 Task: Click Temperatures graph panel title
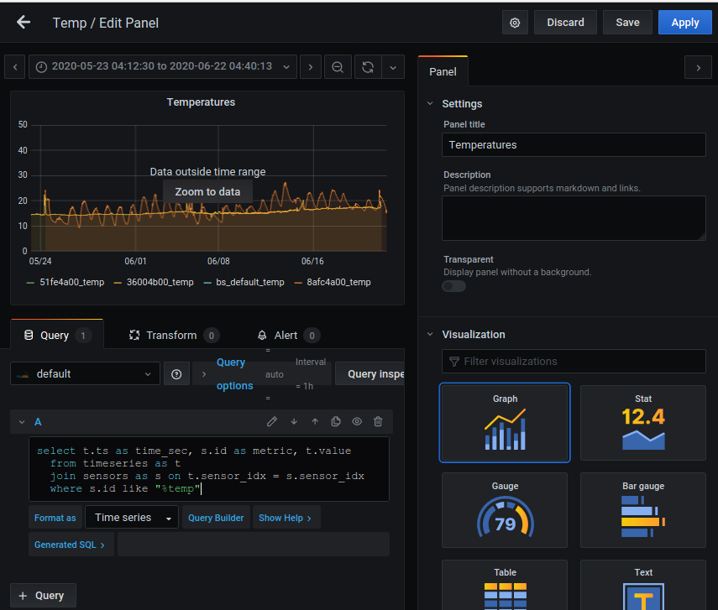(201, 102)
